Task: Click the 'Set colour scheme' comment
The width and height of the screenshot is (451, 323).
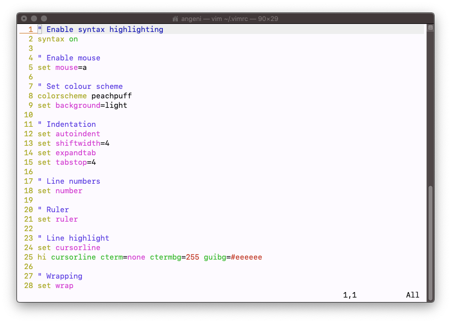Action: [x=80, y=86]
